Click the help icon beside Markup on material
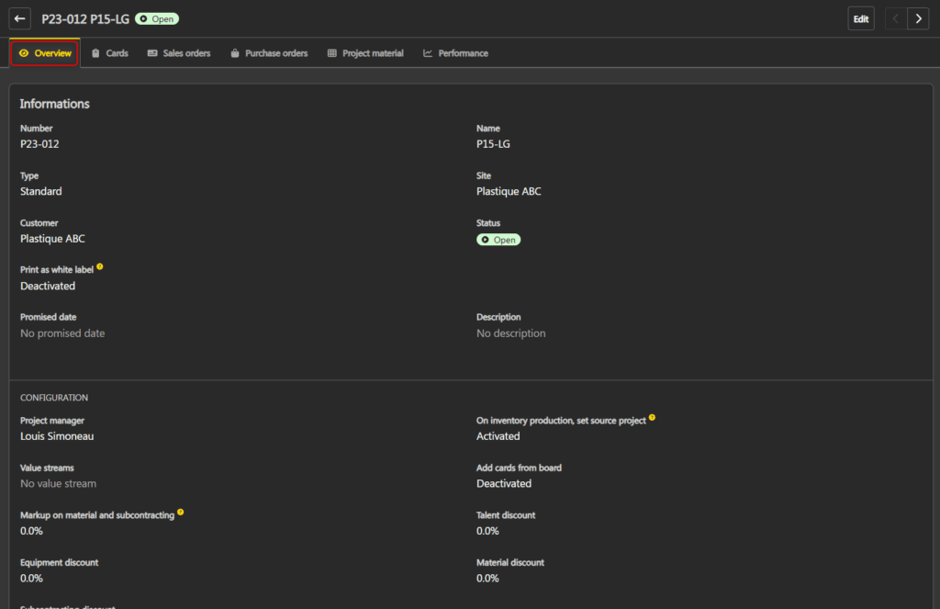The image size is (940, 609). [x=181, y=513]
